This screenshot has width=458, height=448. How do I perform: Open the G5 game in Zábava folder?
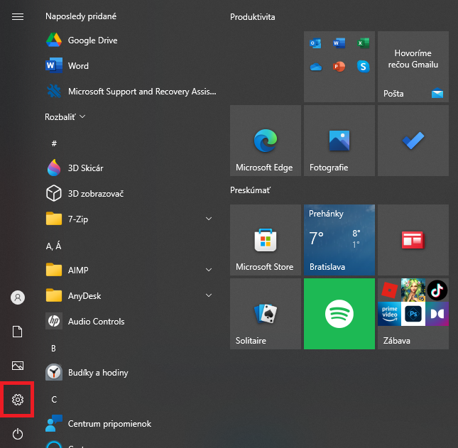(x=413, y=290)
